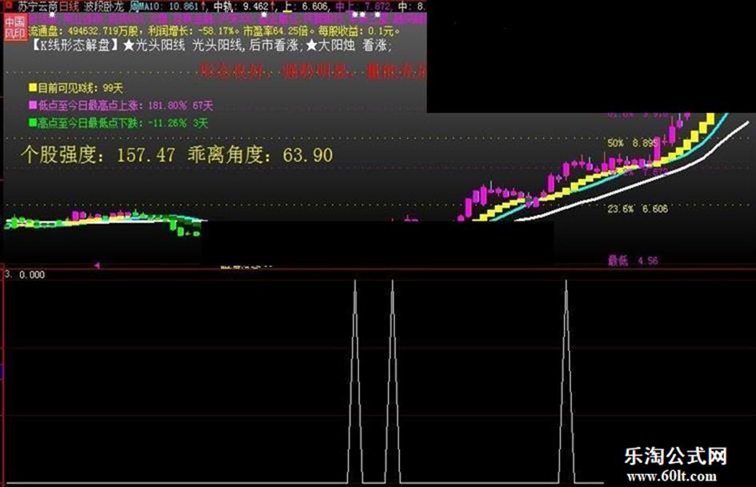
Task: Click the 后市看涨 text
Action: point(274,46)
